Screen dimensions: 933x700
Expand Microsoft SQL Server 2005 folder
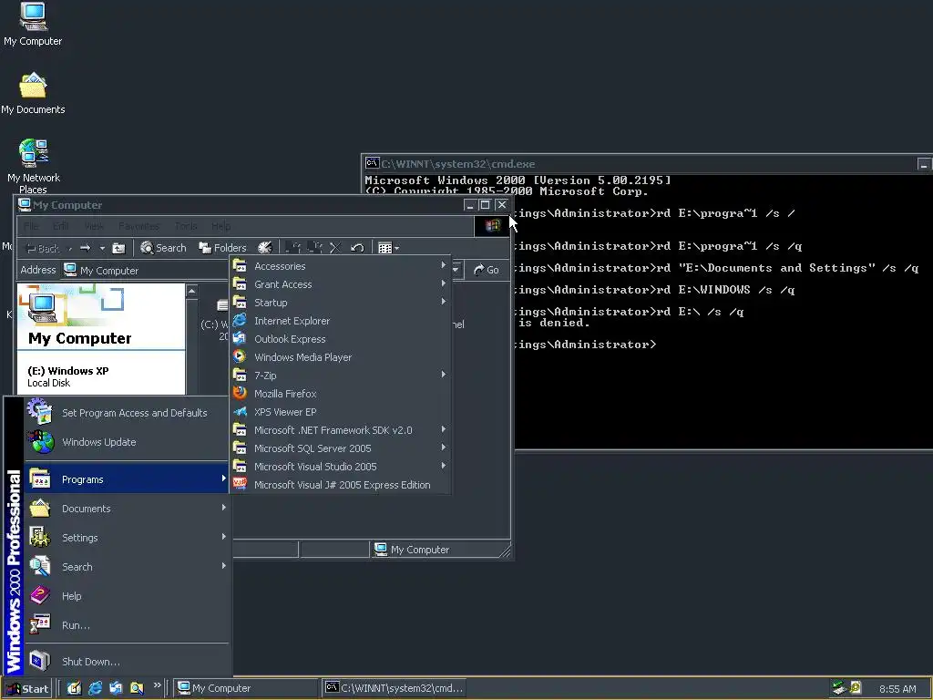[340, 448]
